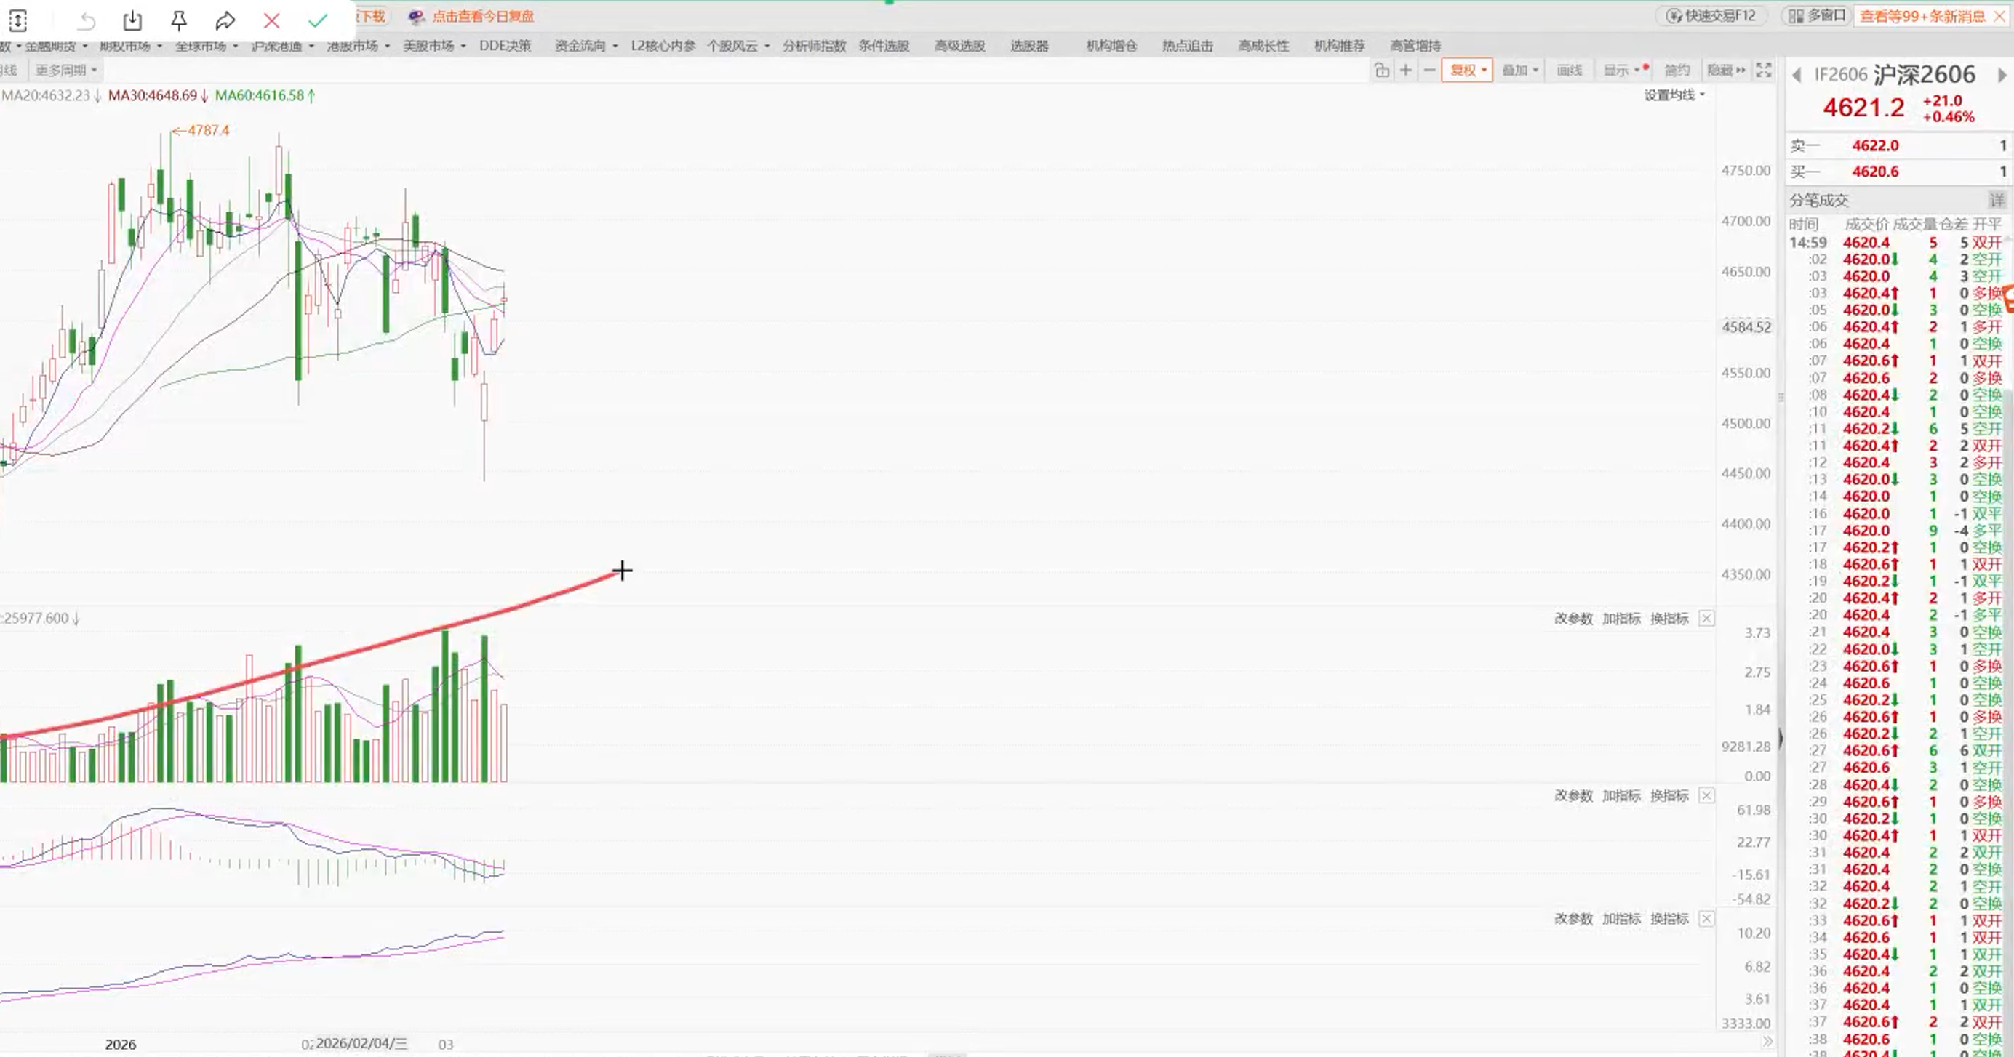This screenshot has height=1057, width=2014.
Task: Open the 更多周期 period dropdown
Action: click(65, 71)
